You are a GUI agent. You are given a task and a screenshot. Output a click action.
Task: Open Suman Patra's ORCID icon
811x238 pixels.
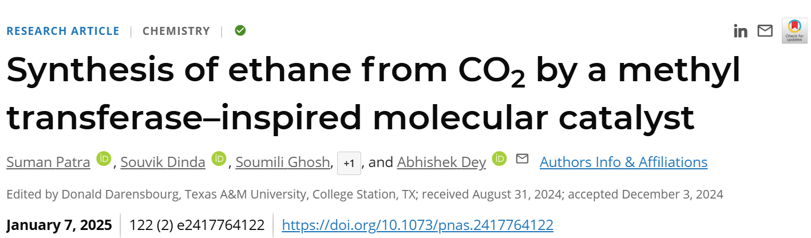104,158
